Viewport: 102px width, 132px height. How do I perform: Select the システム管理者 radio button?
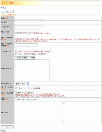29,88
